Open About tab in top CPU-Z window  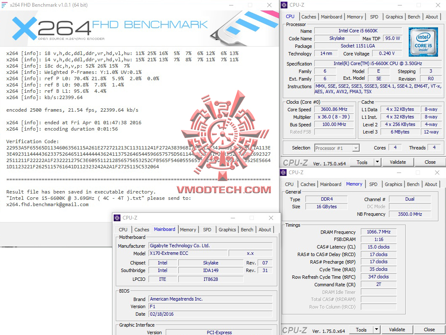(431, 17)
